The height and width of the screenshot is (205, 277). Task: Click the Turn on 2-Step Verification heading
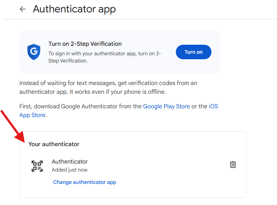click(x=85, y=44)
